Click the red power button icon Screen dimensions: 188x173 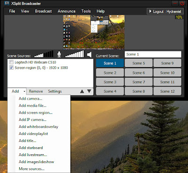182,3
